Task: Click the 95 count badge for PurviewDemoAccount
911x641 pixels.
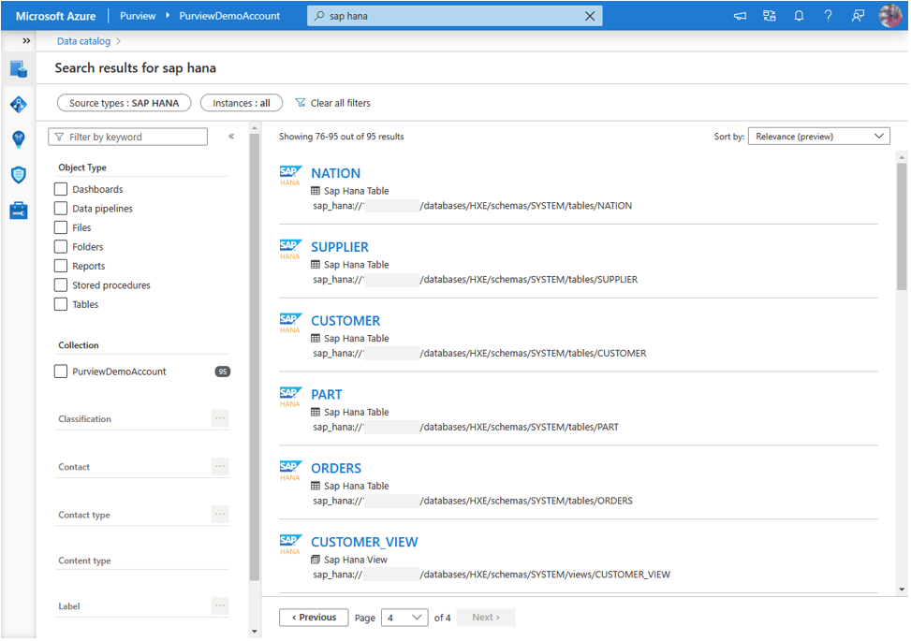Action: click(x=223, y=371)
